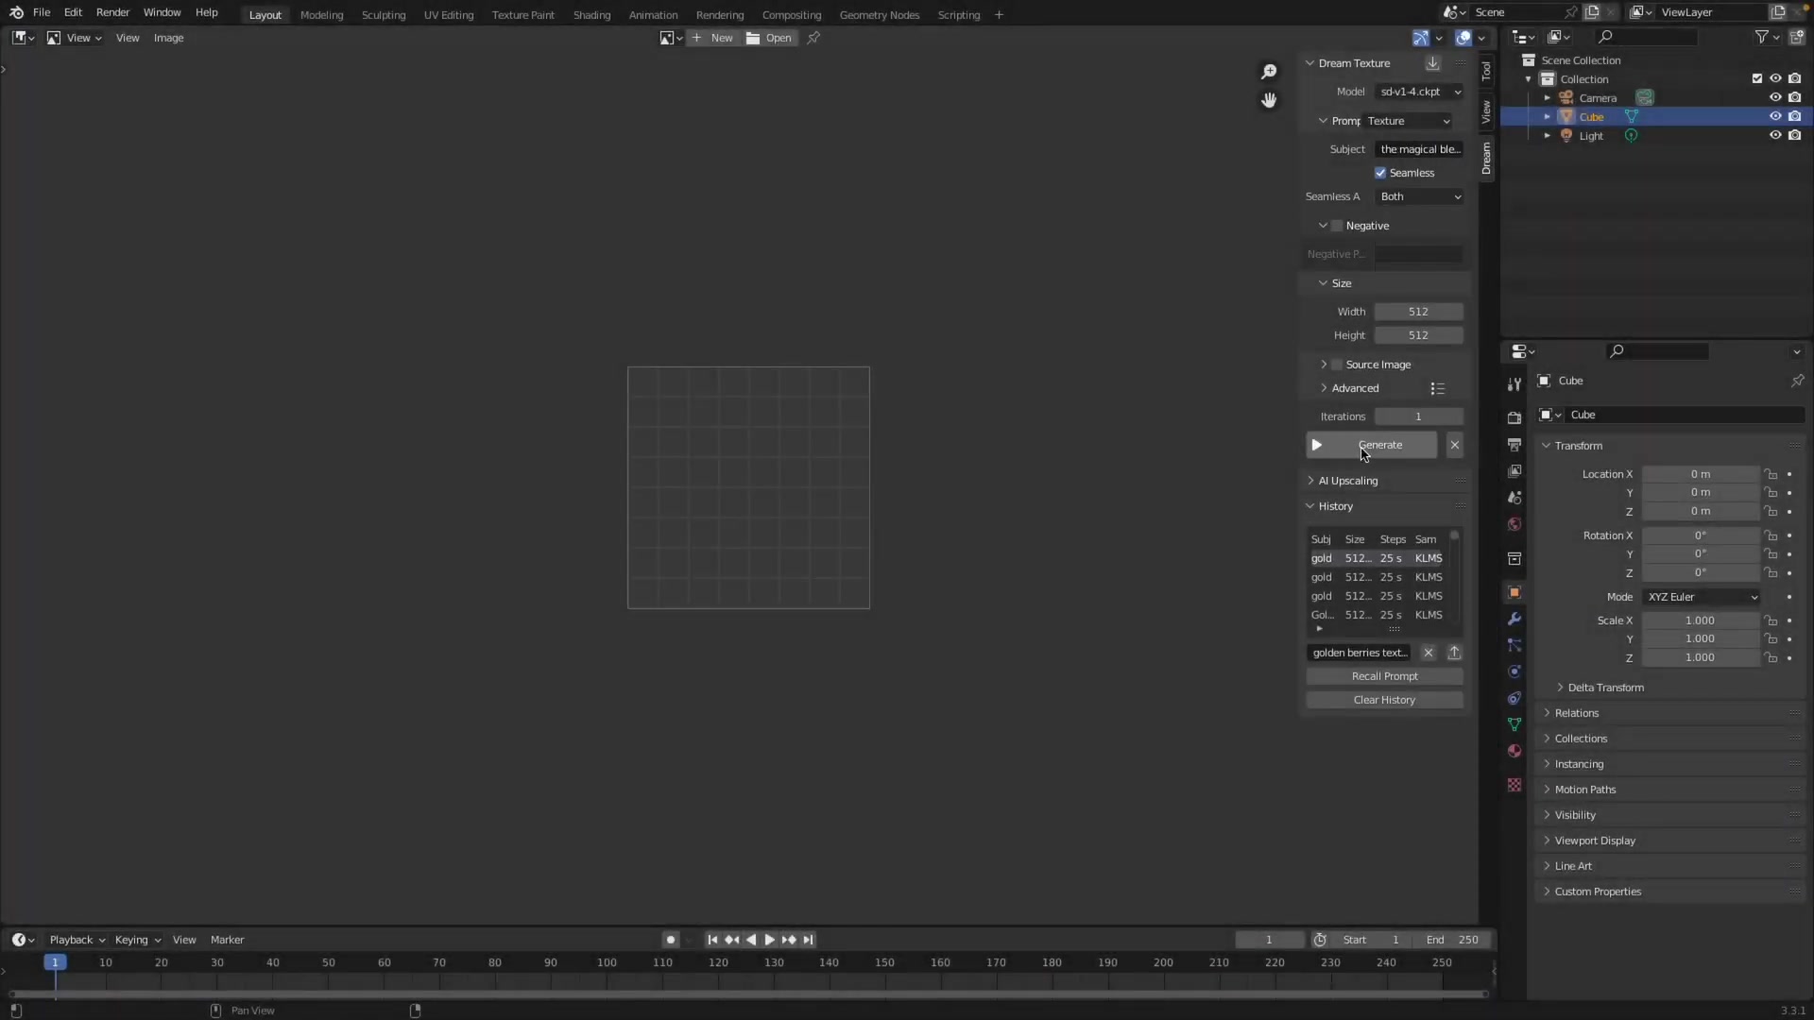1814x1020 pixels.
Task: Hide the Cube in viewport
Action: pyautogui.click(x=1775, y=117)
